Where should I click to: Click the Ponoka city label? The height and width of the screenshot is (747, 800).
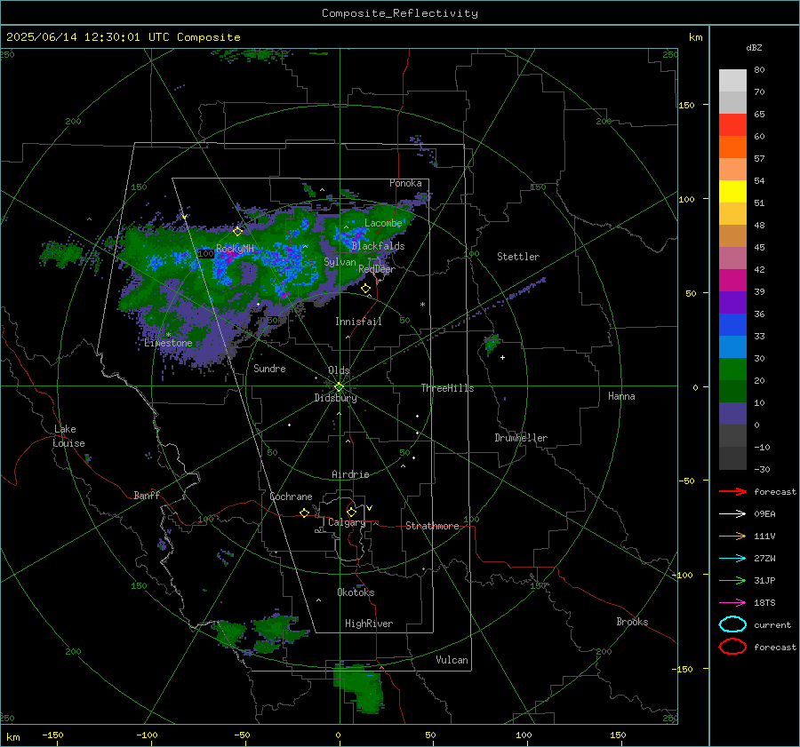click(405, 183)
